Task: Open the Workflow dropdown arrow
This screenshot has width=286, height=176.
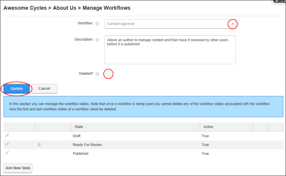Action: coord(233,24)
